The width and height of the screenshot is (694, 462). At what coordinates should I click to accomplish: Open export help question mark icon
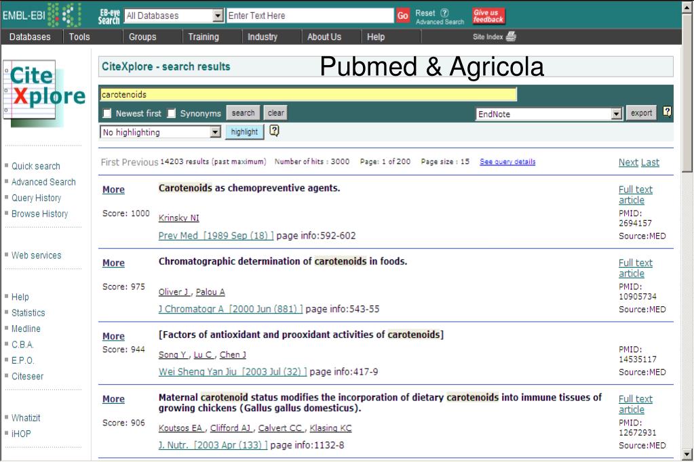tap(667, 112)
